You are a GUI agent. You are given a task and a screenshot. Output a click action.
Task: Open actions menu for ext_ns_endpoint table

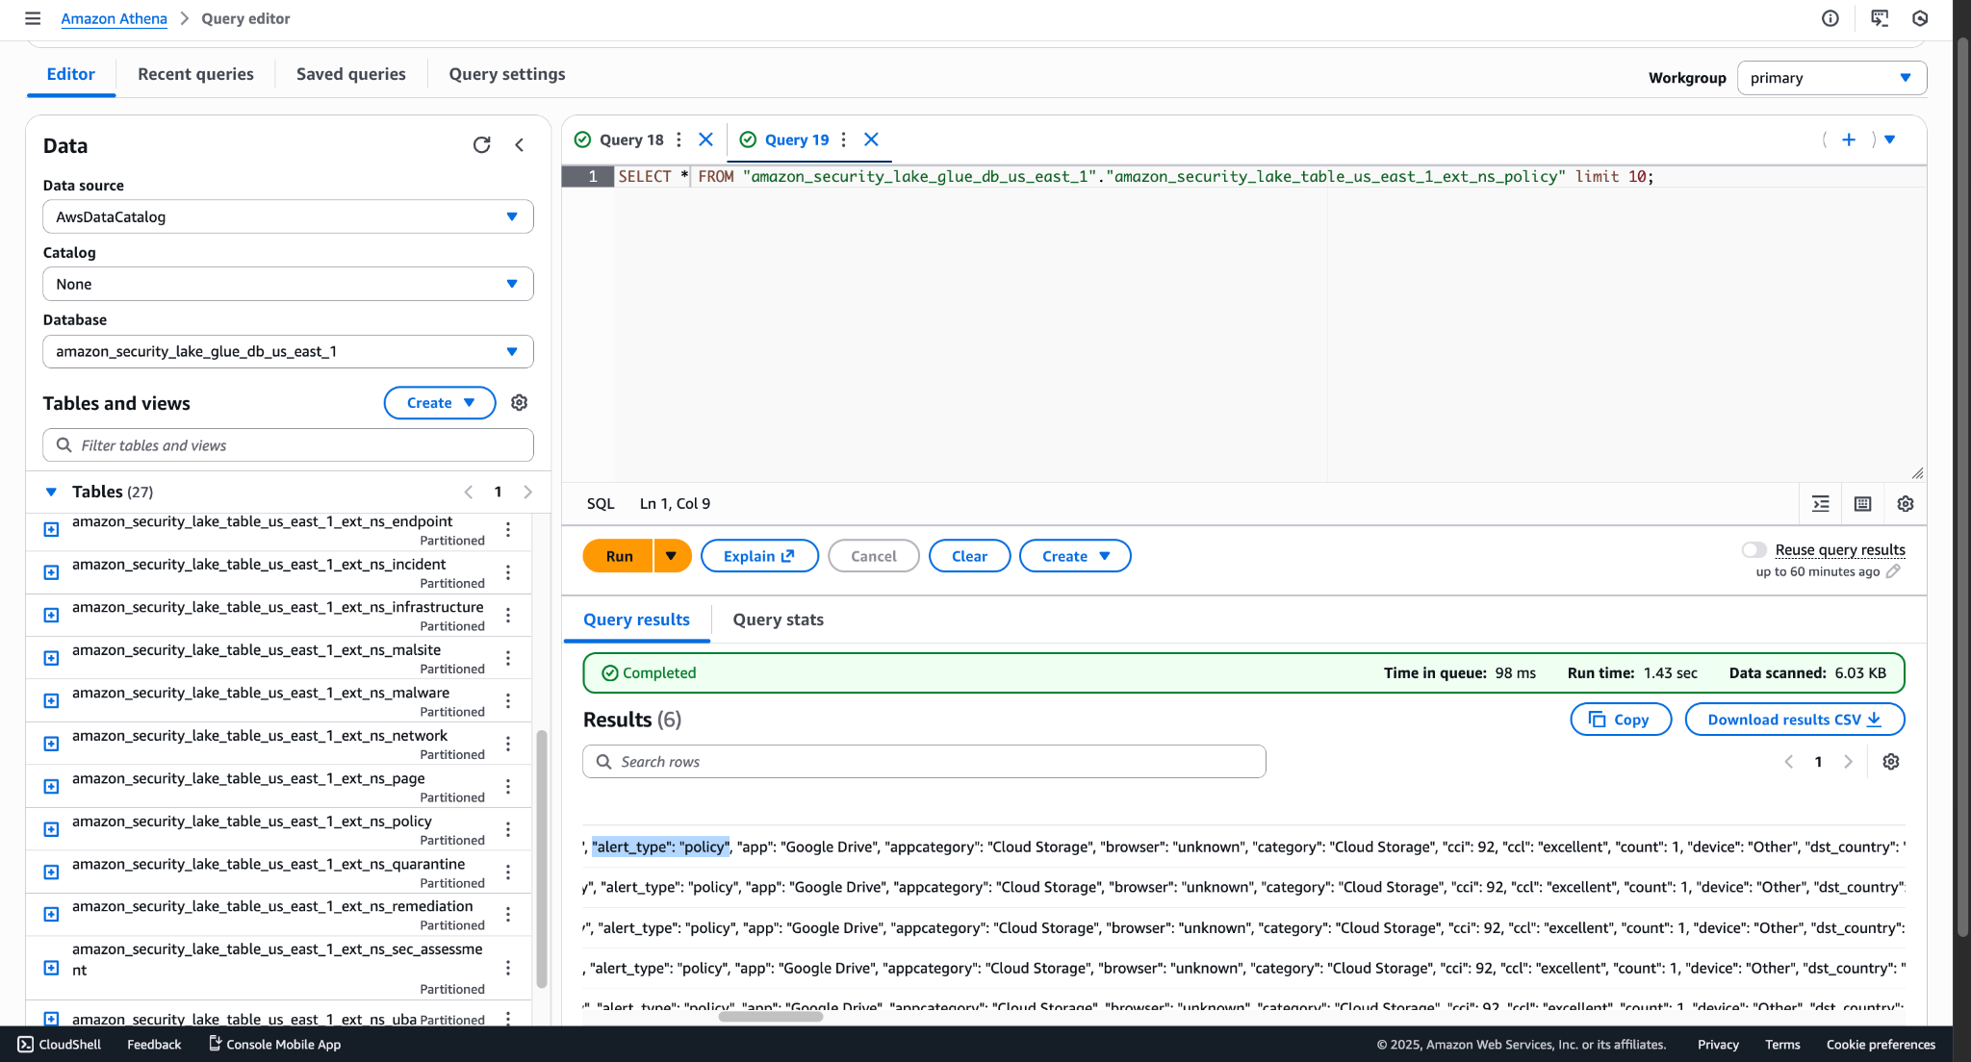point(508,529)
